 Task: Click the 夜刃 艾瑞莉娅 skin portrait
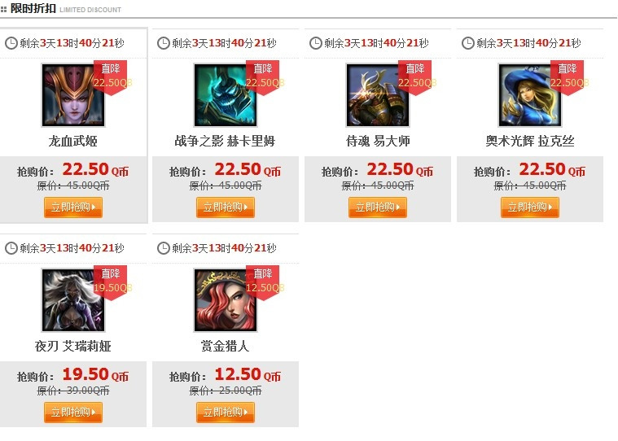[73, 300]
